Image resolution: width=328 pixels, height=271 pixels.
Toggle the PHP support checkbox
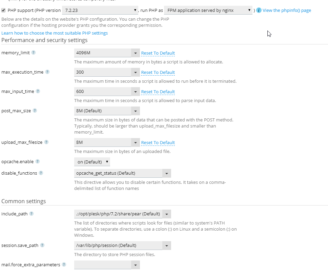click(x=3, y=10)
